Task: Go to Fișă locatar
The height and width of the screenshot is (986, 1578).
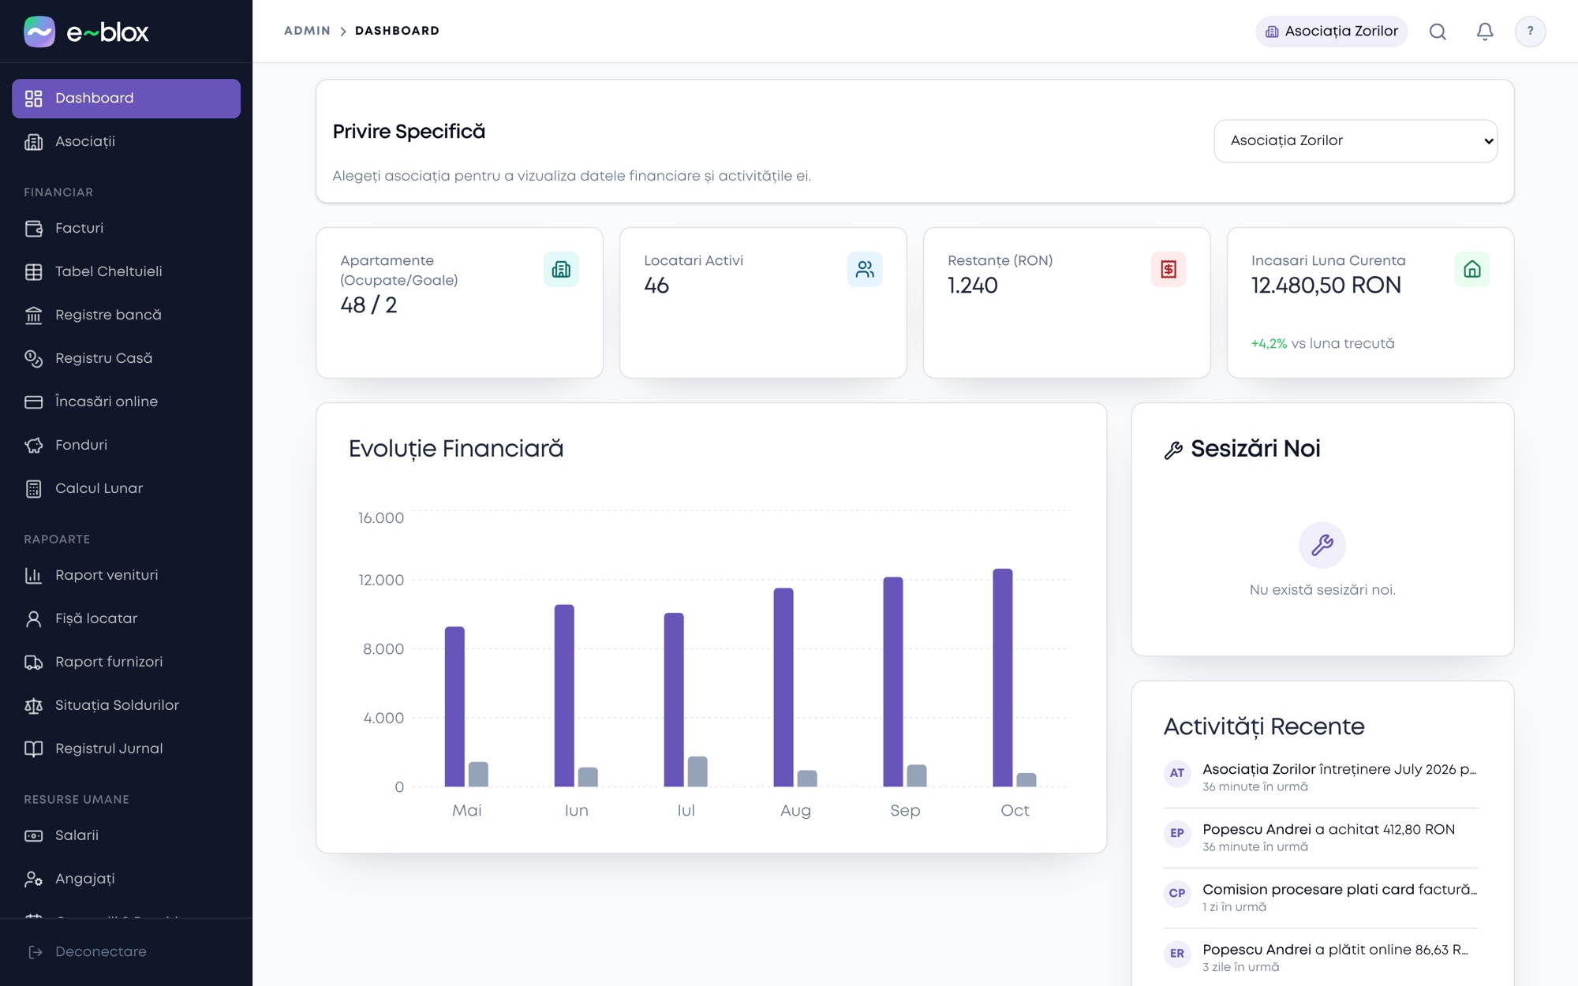Action: tap(126, 619)
